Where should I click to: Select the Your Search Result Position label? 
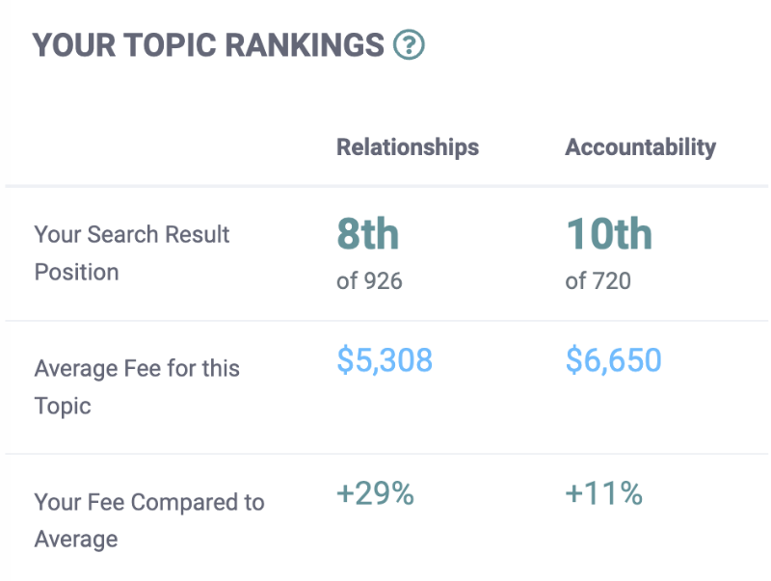(132, 253)
